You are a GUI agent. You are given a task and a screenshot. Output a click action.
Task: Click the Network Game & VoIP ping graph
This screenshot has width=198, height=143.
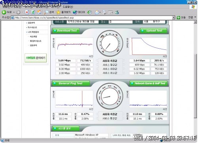(148, 99)
